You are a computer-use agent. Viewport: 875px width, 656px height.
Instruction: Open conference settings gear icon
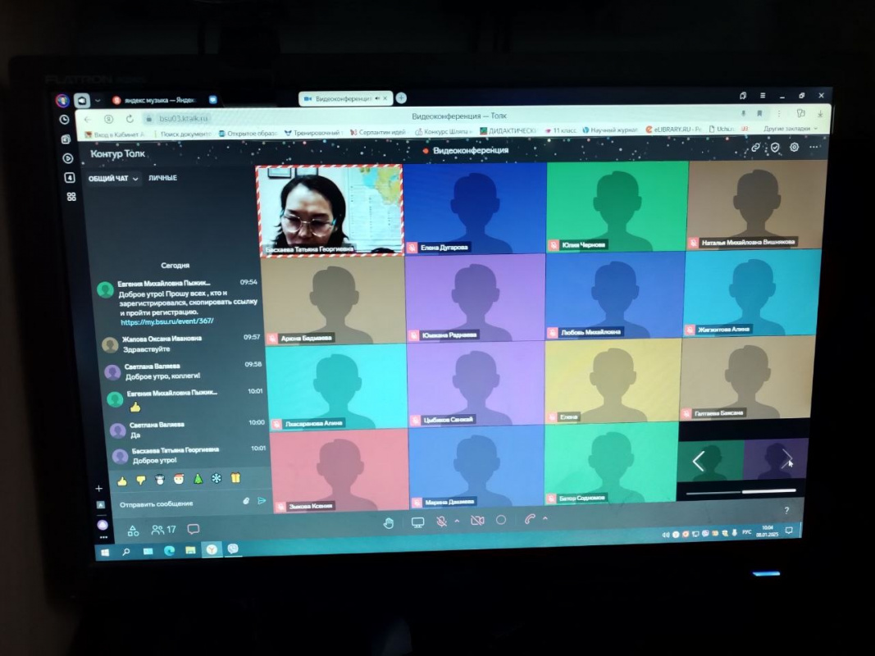pyautogui.click(x=794, y=148)
